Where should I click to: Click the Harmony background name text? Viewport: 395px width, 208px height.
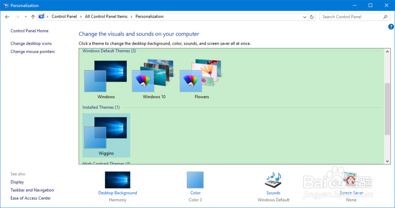coord(118,200)
